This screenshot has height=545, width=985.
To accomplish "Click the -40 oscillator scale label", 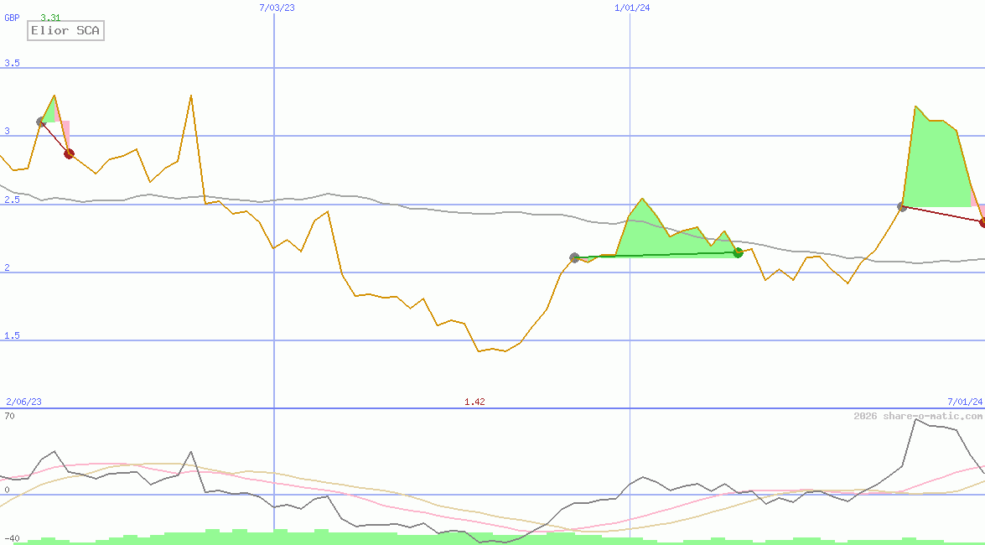I will coord(12,538).
